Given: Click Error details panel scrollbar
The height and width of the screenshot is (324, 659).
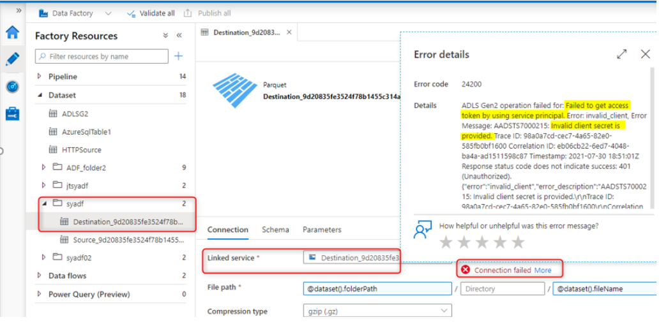Looking at the screenshot, I should (652, 136).
